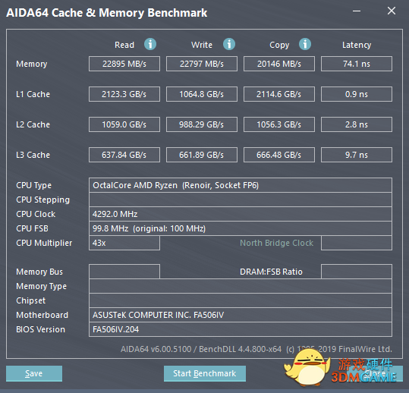Click the CPU Stepping label
The image size is (409, 393).
click(x=42, y=200)
